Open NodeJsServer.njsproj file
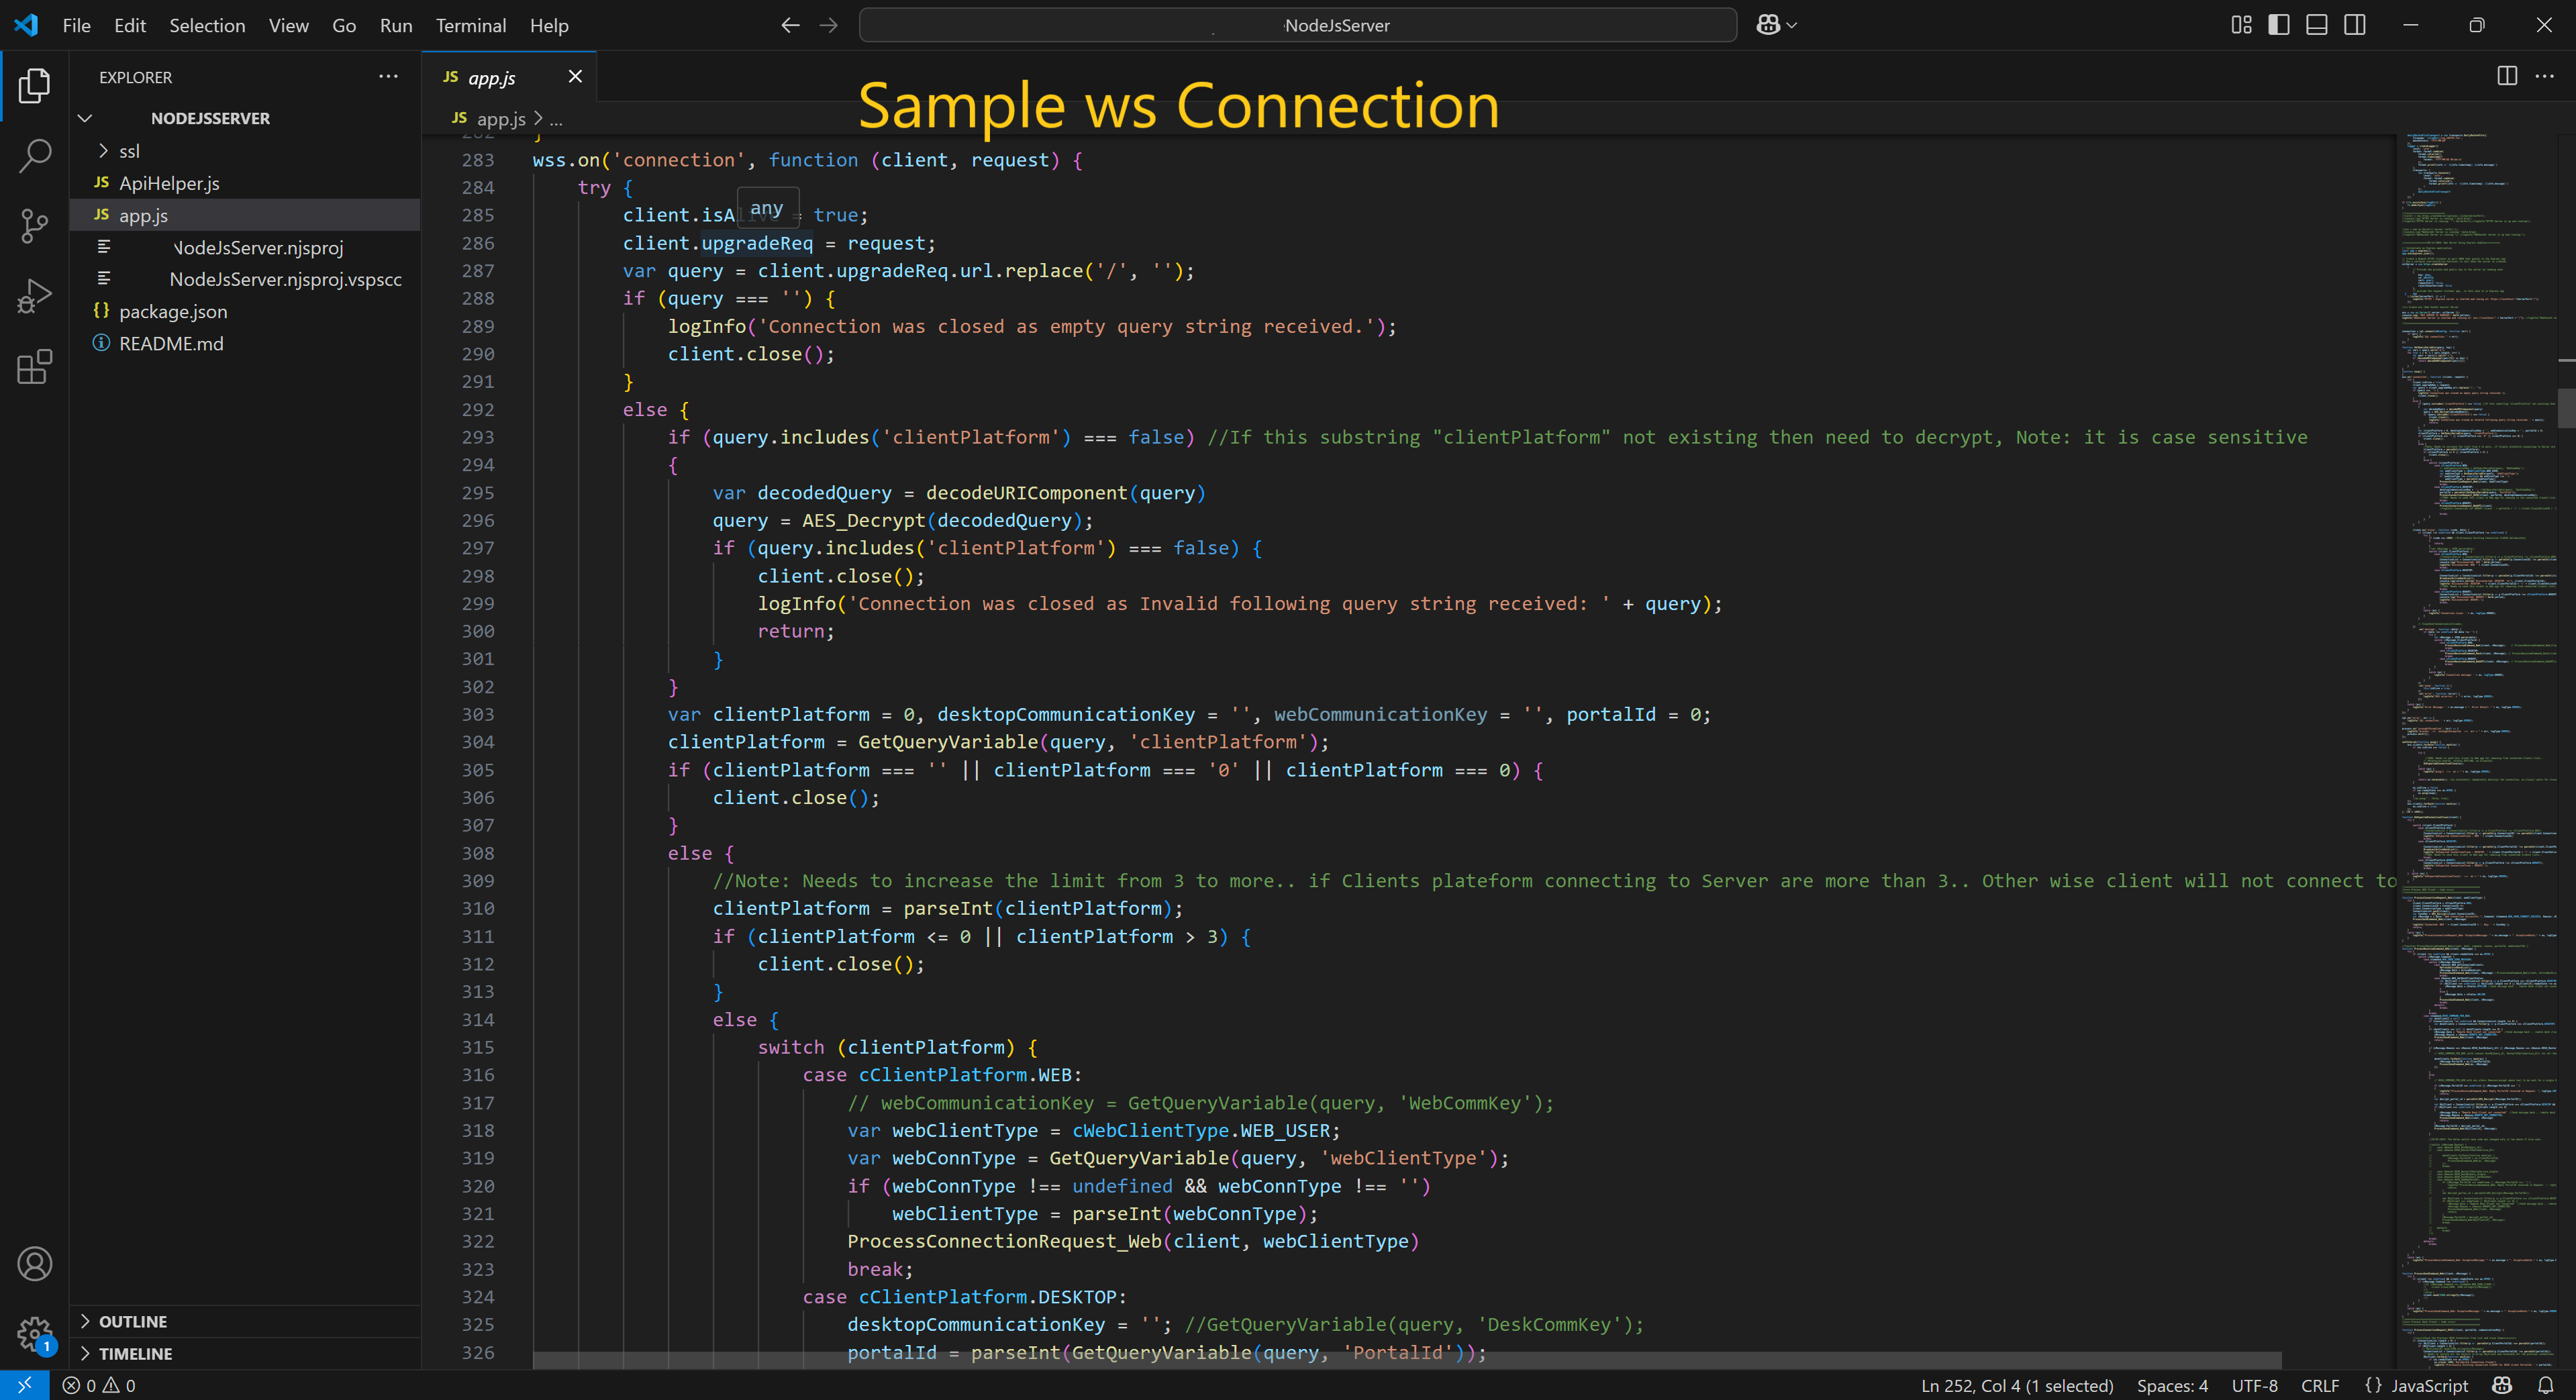 click(245, 247)
